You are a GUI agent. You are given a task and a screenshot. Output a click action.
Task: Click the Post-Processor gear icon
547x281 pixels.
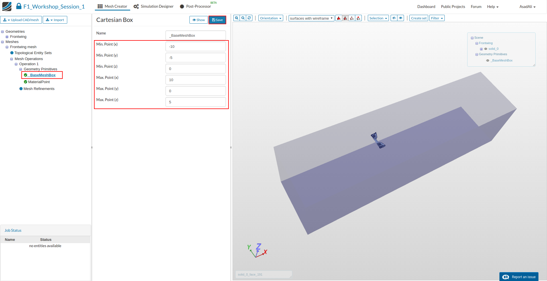(182, 7)
